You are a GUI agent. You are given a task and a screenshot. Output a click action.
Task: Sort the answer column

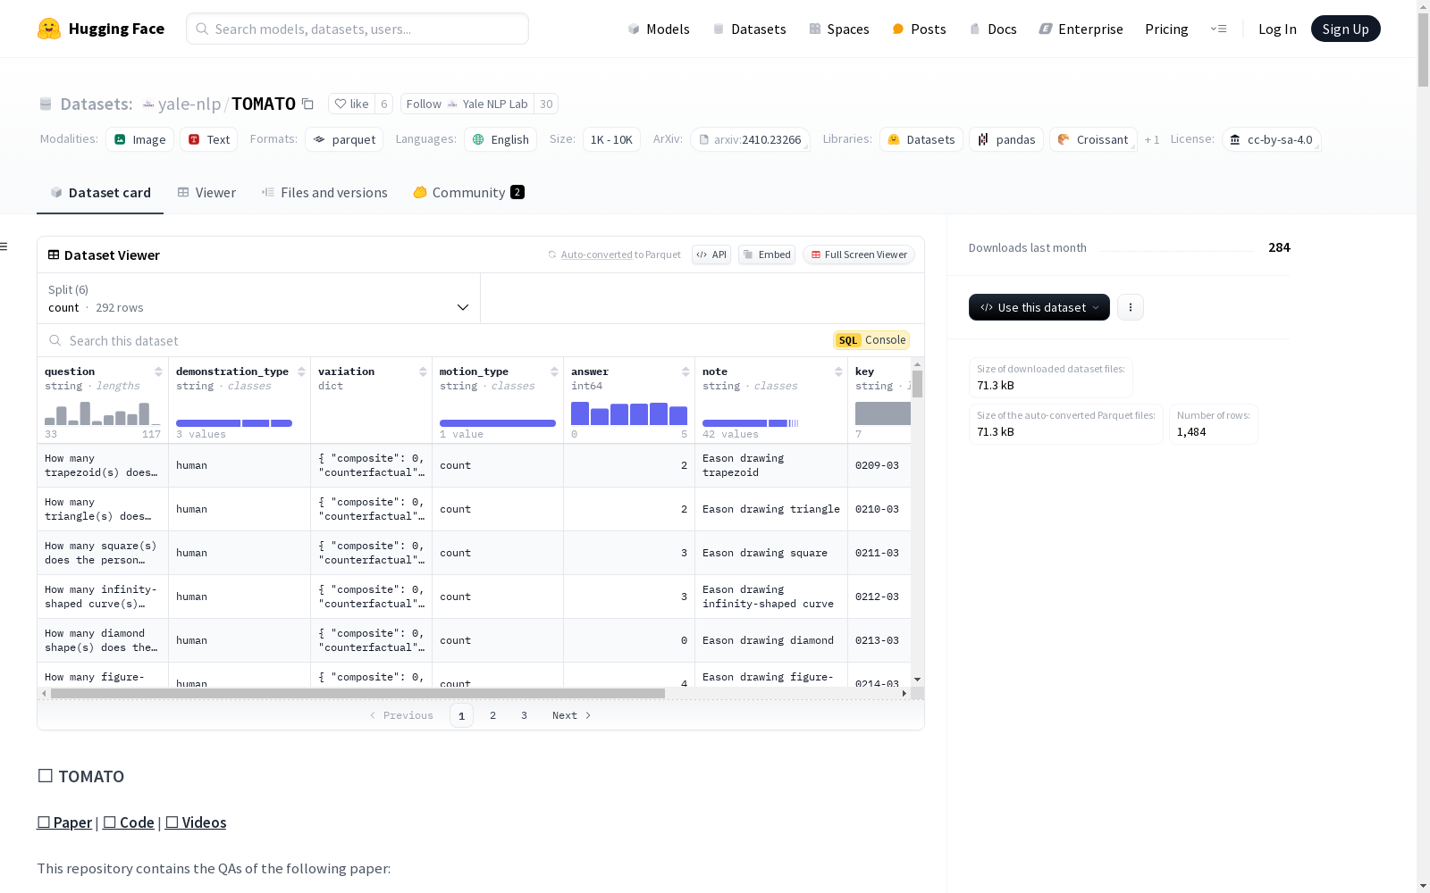[686, 371]
